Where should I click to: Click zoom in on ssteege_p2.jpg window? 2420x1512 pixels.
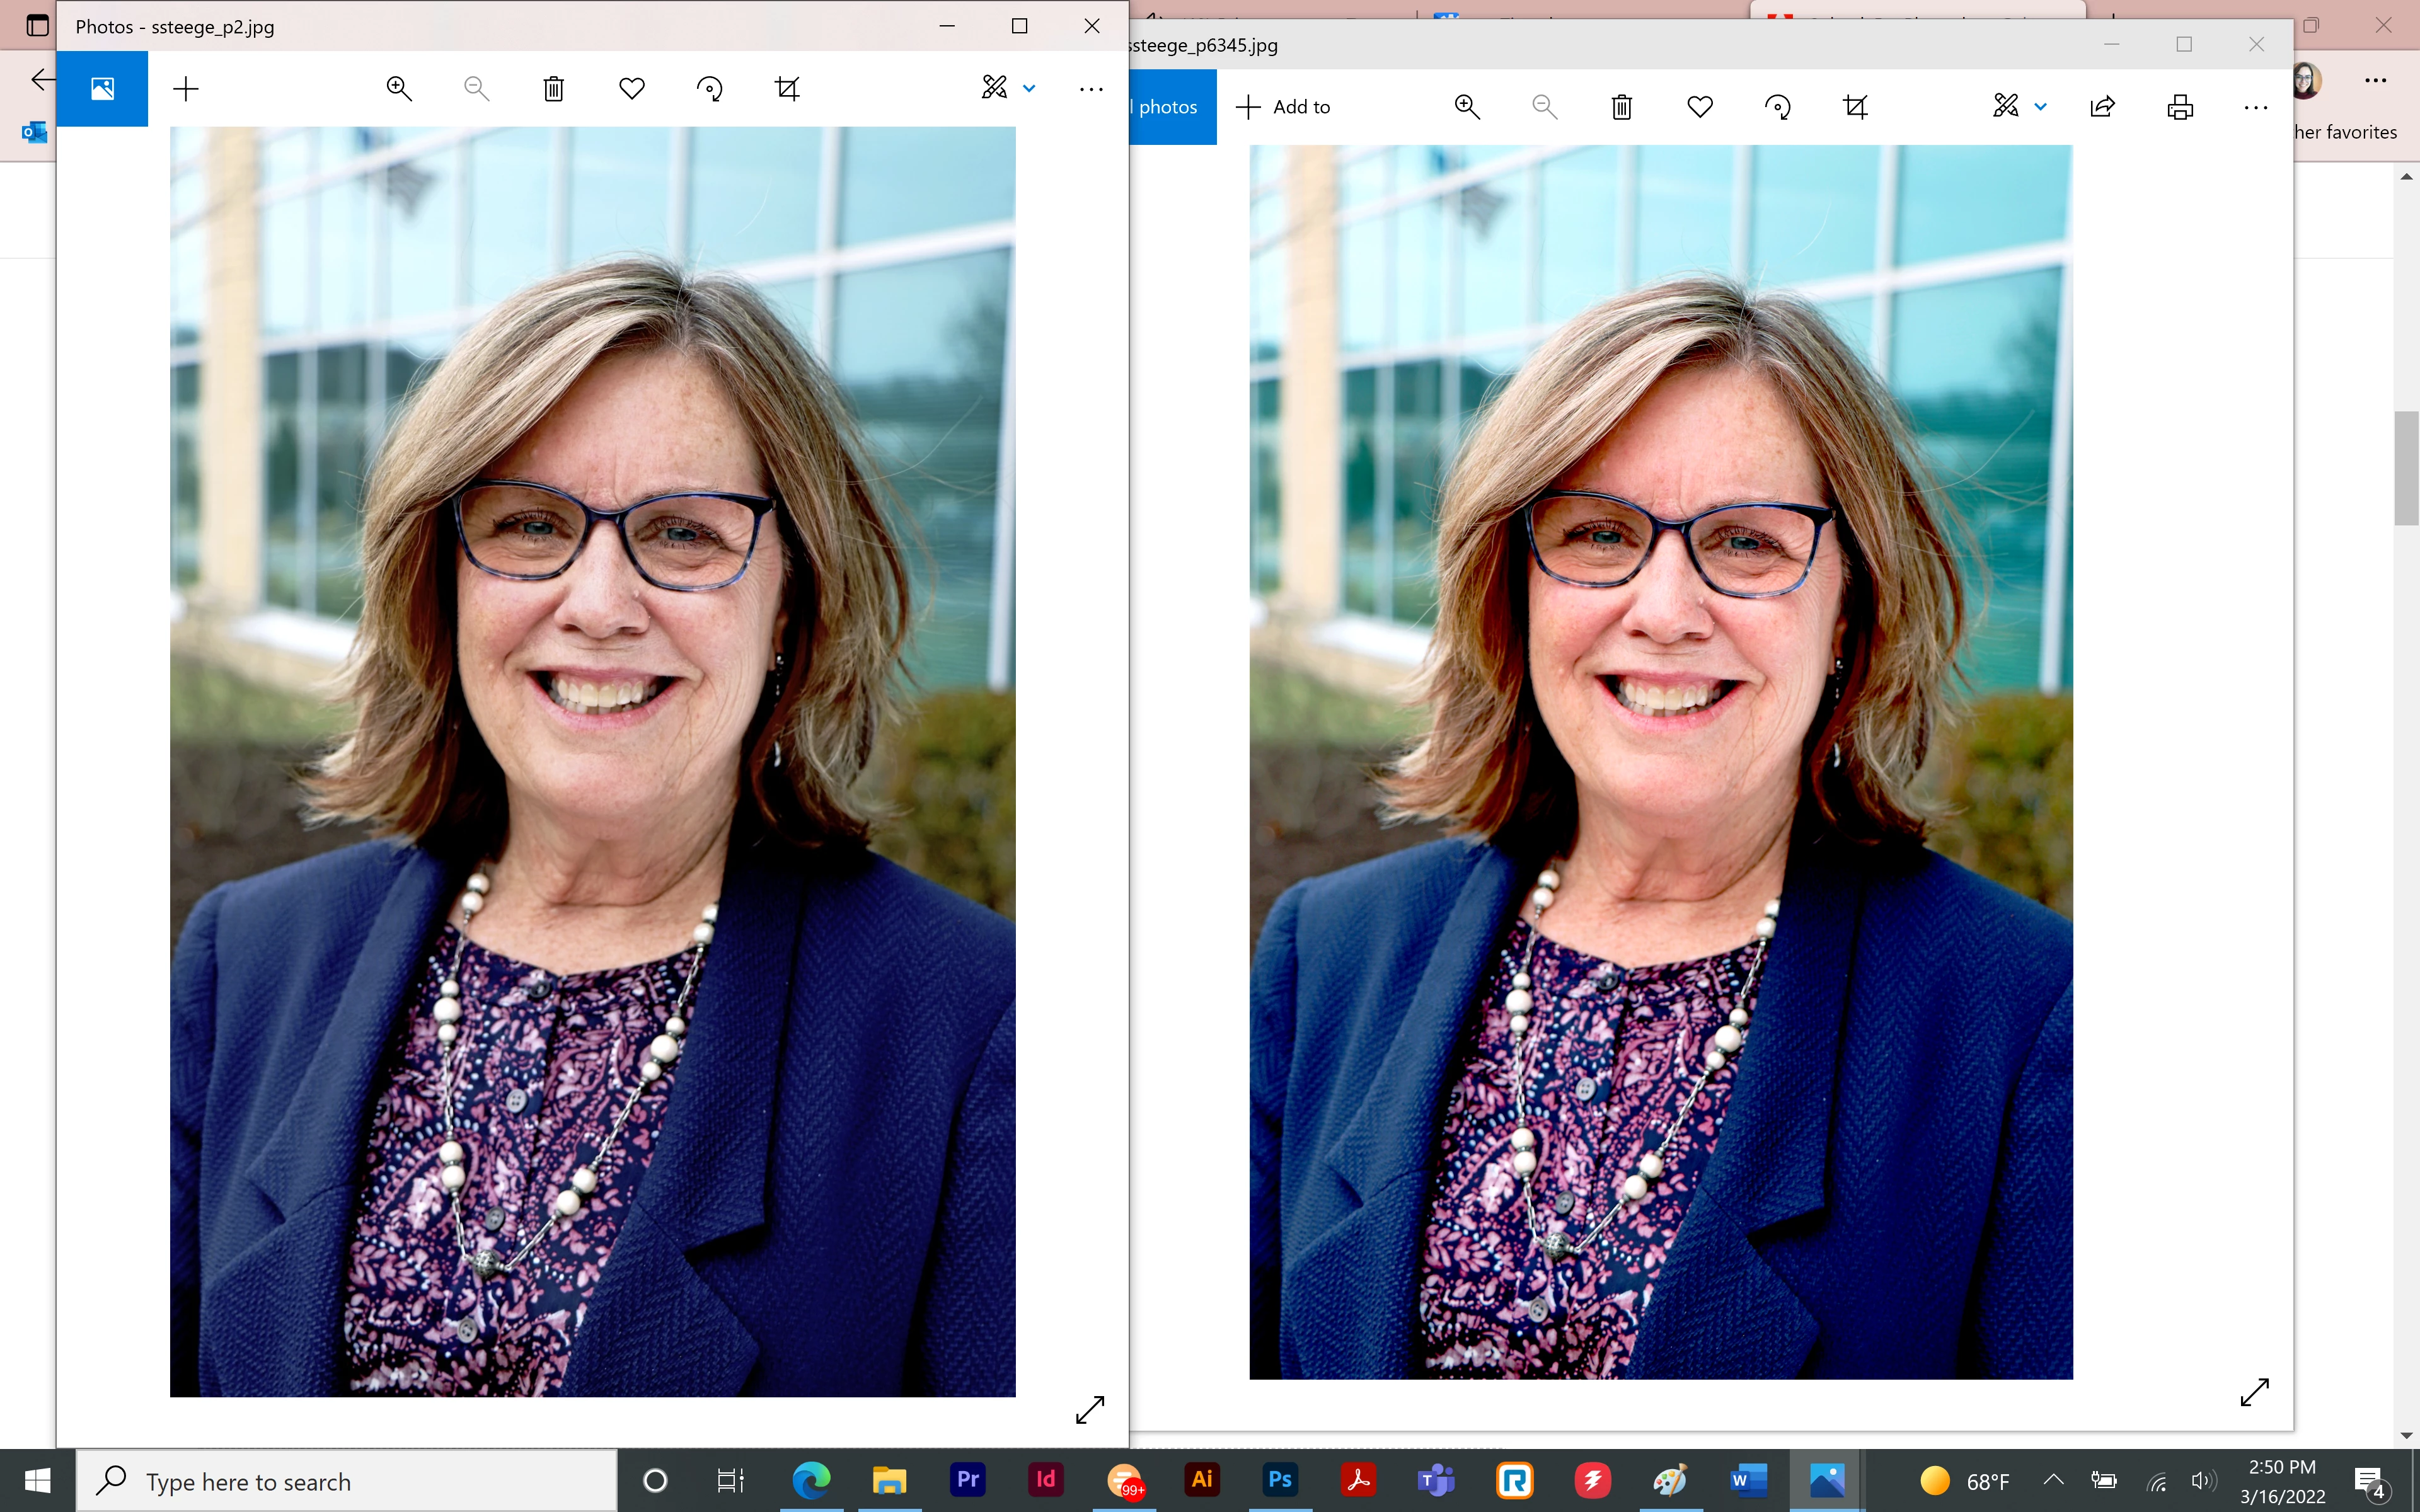click(399, 89)
